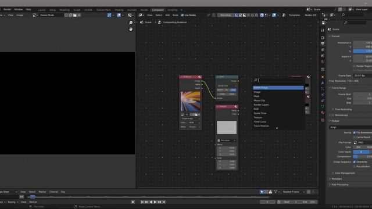
Task: Jump to the timeline end frame
Action: coord(164,202)
